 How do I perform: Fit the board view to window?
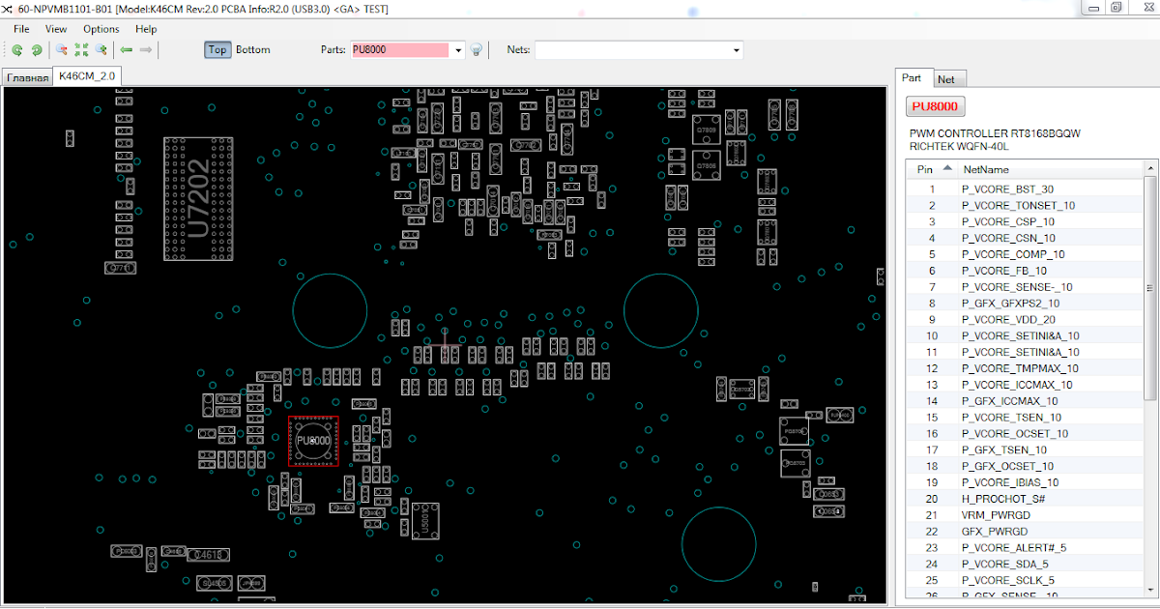pyautogui.click(x=81, y=49)
